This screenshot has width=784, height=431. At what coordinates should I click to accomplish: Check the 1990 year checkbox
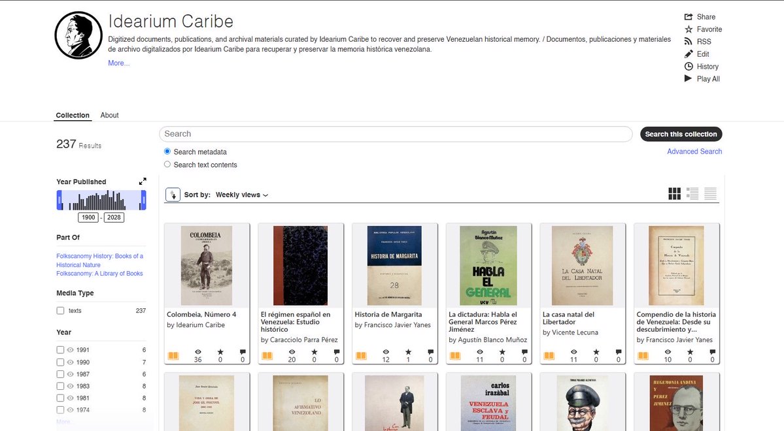(61, 362)
